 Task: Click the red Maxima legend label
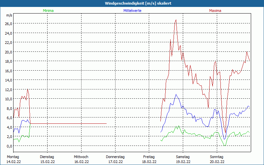pos(215,11)
